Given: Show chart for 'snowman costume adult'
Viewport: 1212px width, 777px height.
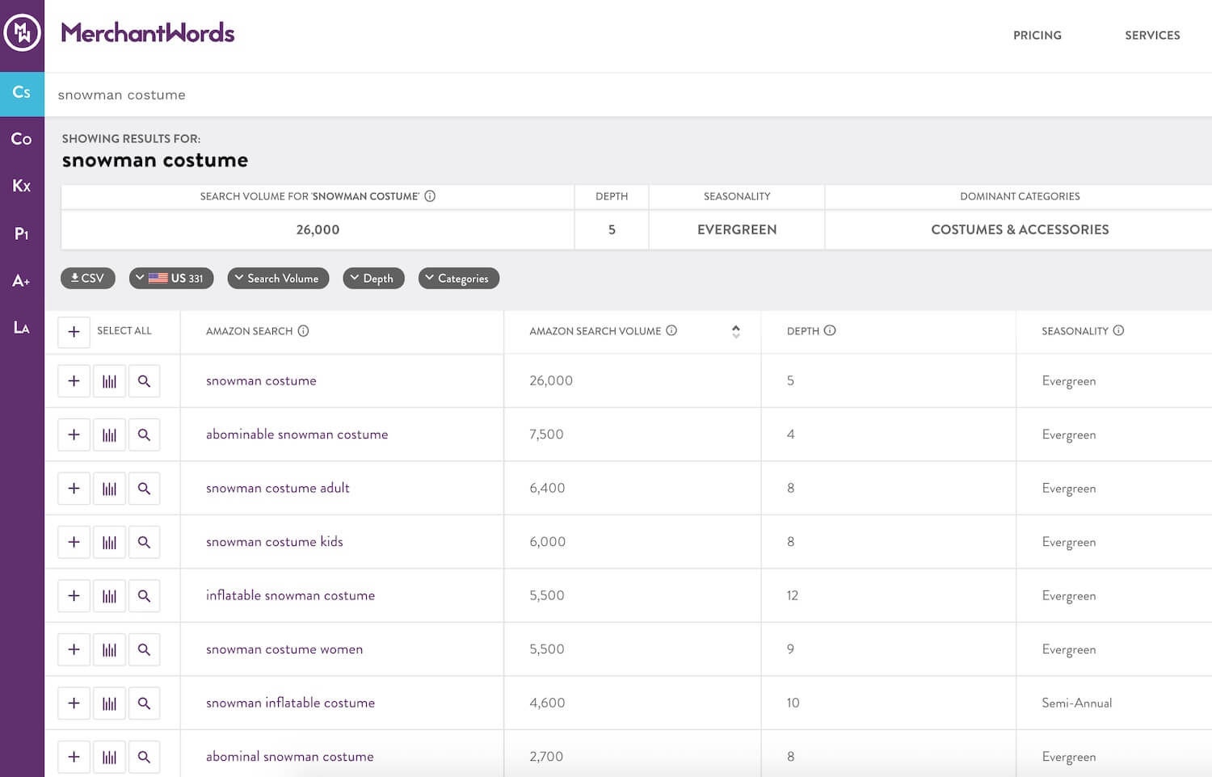Looking at the screenshot, I should 109,489.
